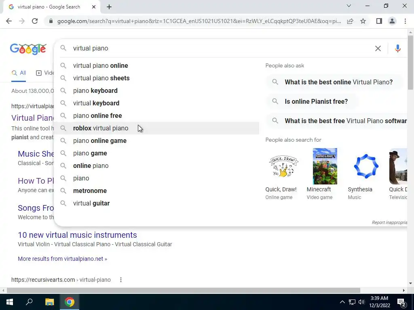Click the padlock site info icon
The width and height of the screenshot is (414, 310).
coord(51,21)
